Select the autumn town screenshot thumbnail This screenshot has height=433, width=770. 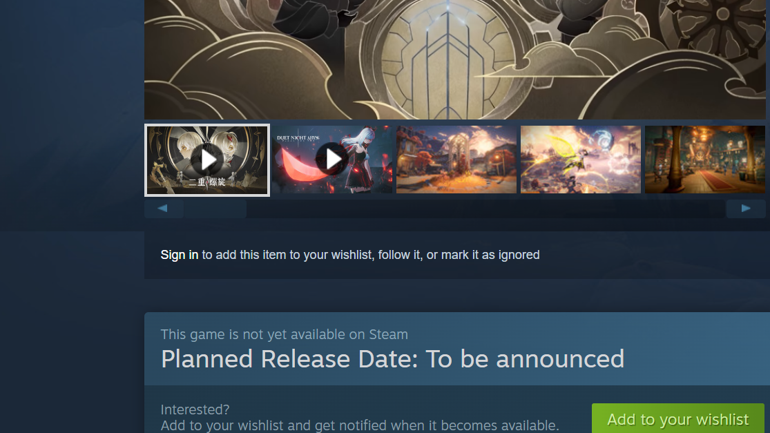pyautogui.click(x=456, y=160)
